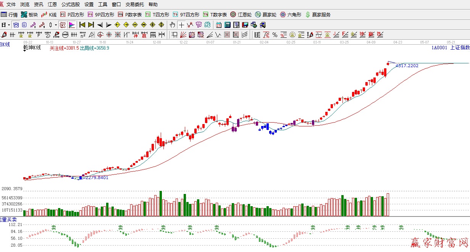The width and height of the screenshot is (470, 252).
Task: Click the calculator icon in toolbar
Action: pyautogui.click(x=228, y=25)
